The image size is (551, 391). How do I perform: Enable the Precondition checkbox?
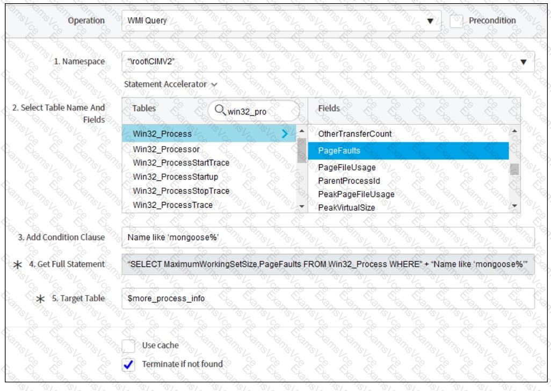[x=456, y=21]
